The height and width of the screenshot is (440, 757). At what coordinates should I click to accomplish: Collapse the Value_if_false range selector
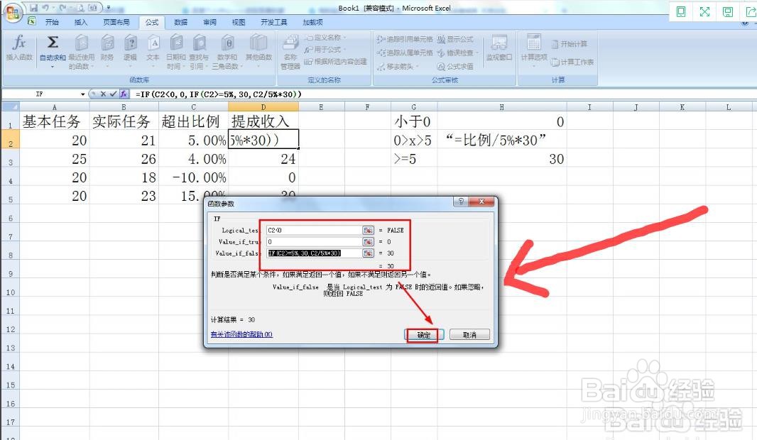pyautogui.click(x=368, y=253)
